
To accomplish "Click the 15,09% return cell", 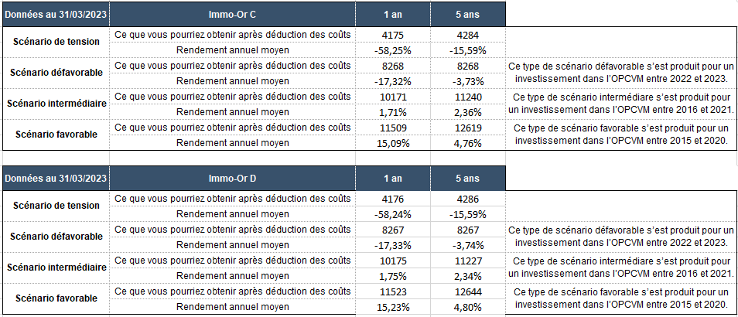I will (x=392, y=143).
